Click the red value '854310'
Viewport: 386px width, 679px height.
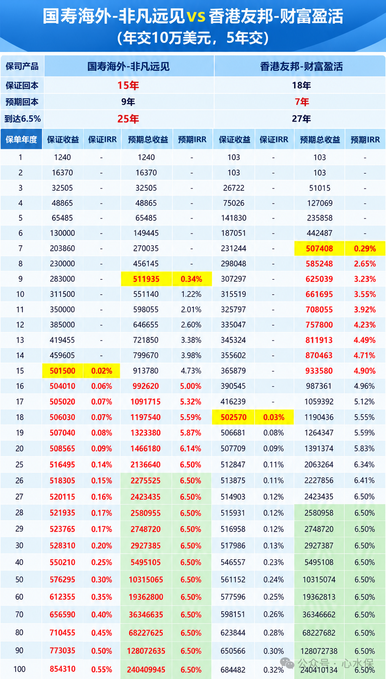[x=62, y=669]
